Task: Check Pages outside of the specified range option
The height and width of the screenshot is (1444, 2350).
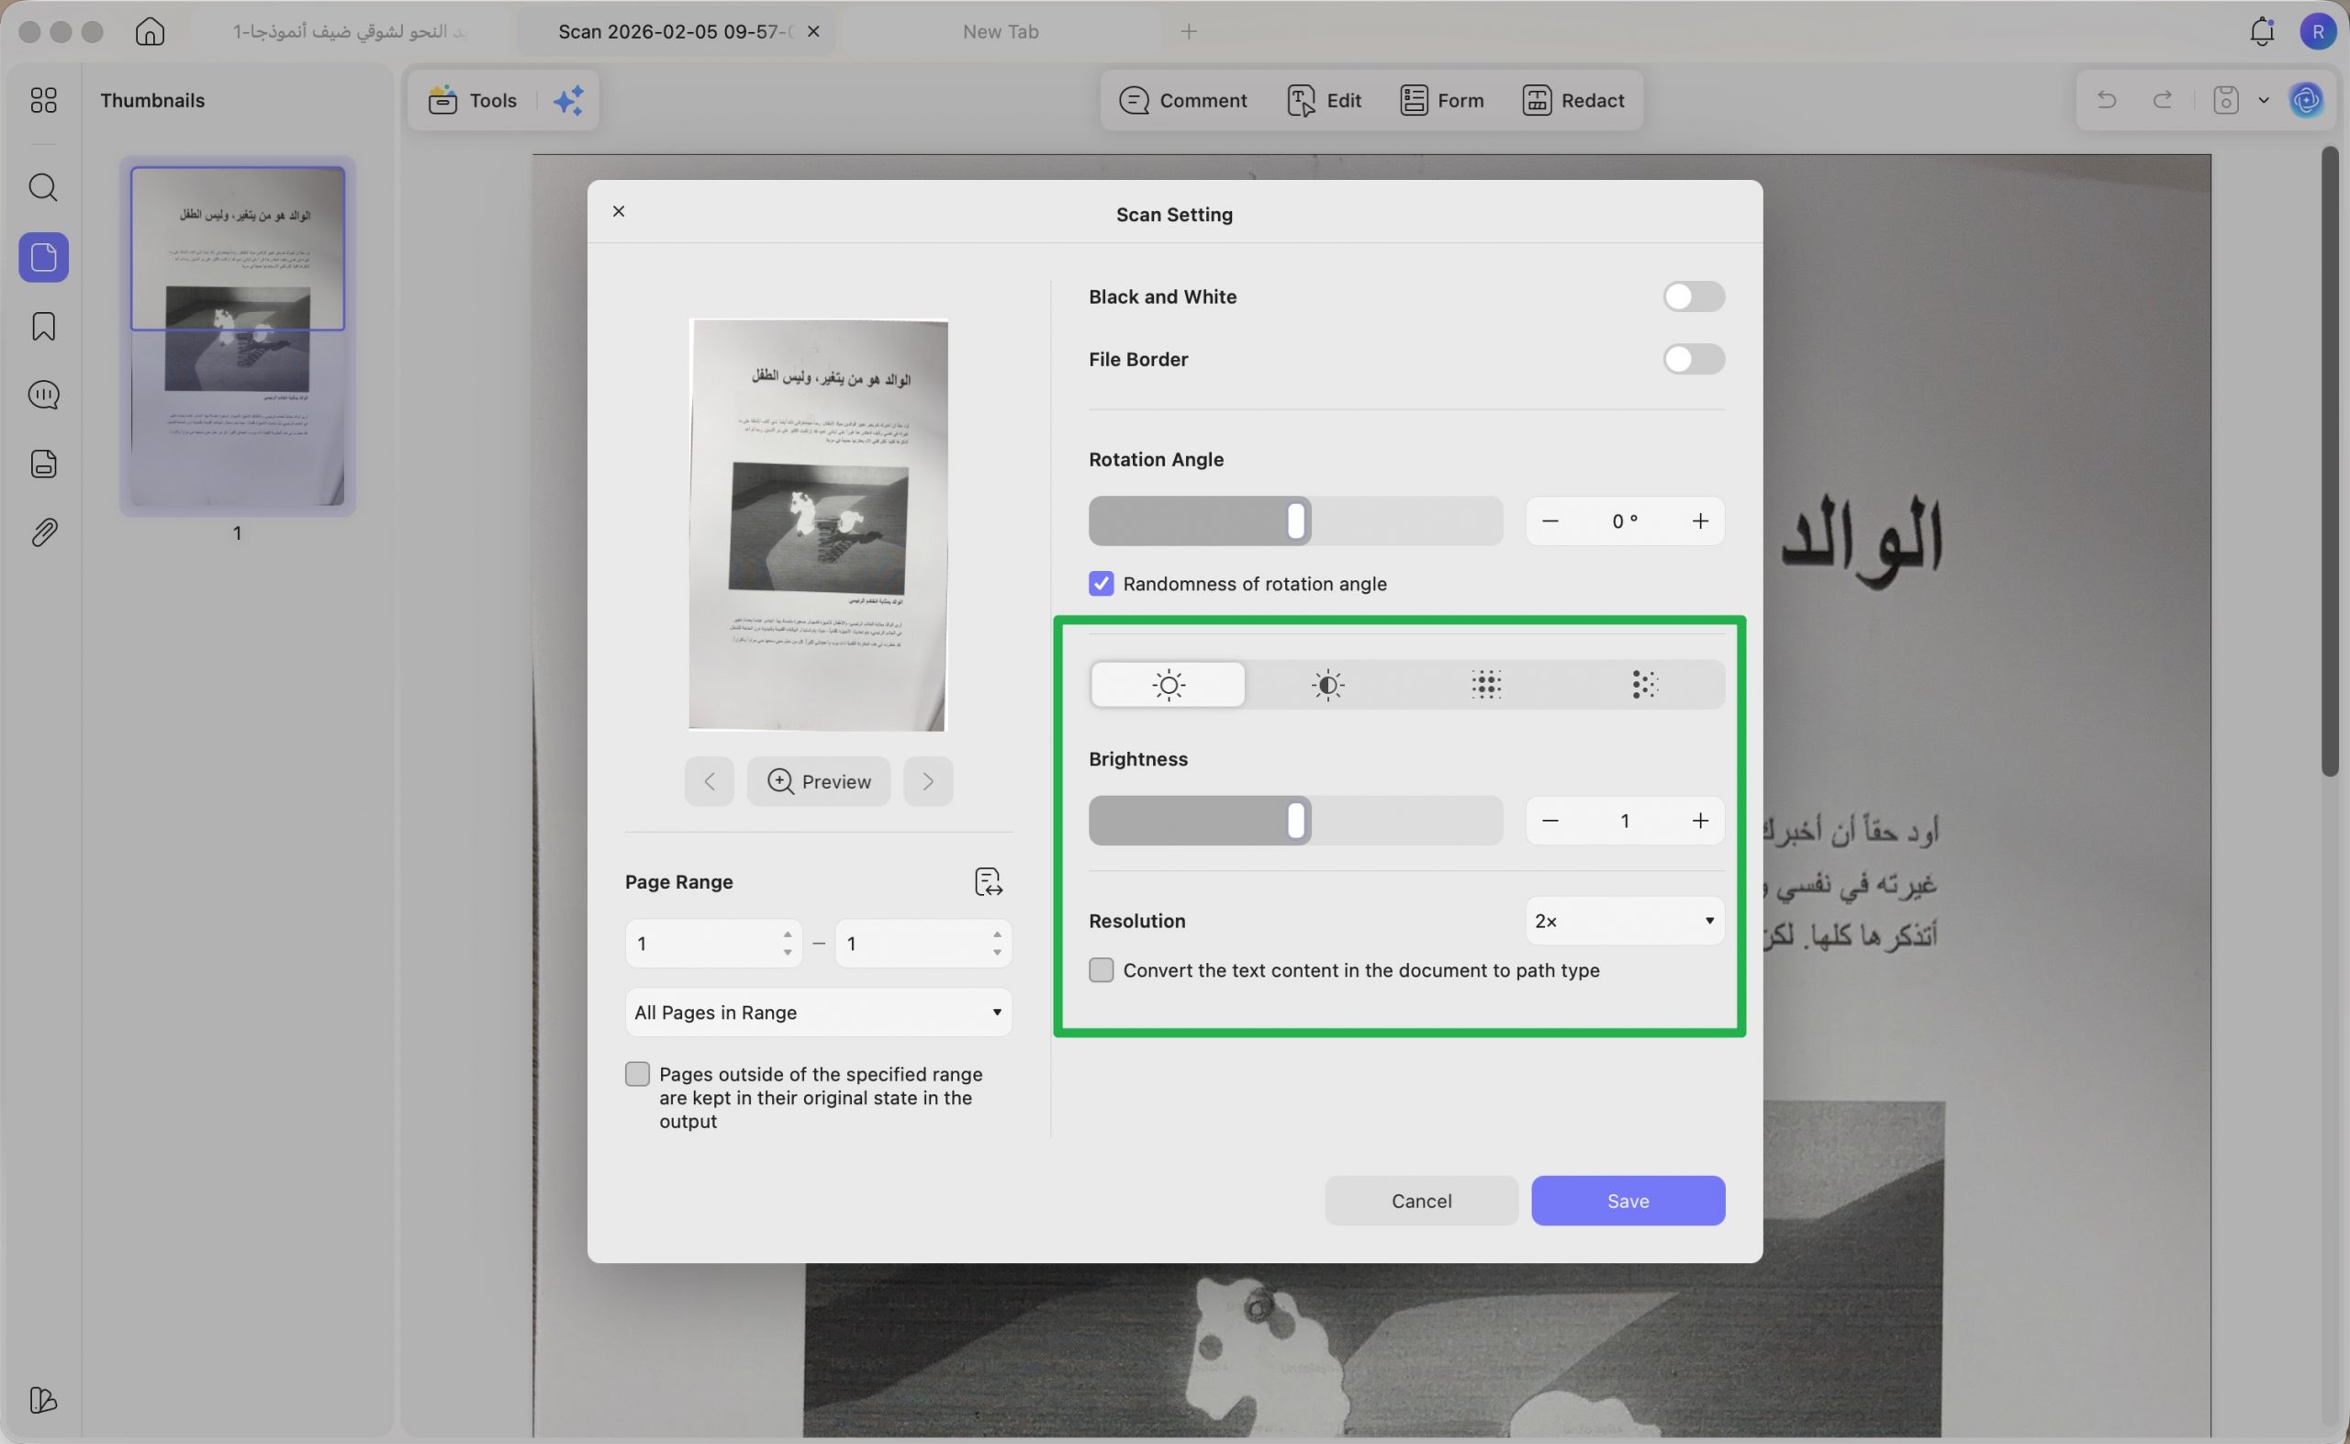Action: (x=637, y=1074)
